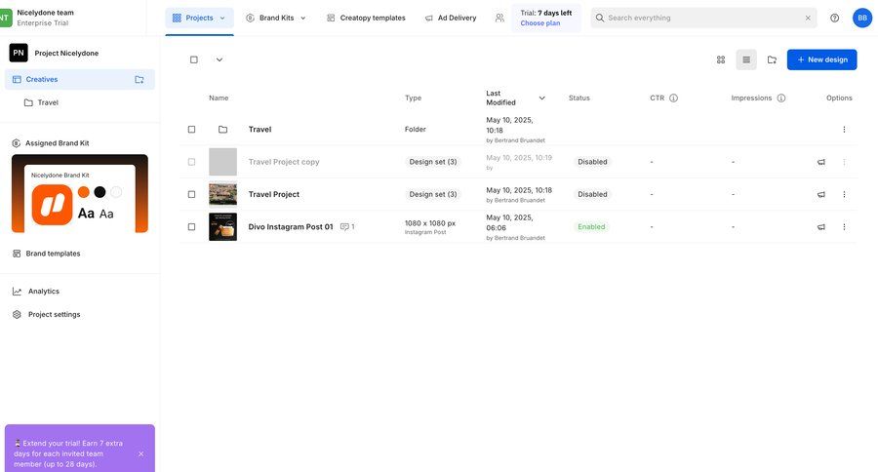Open Brand Kits dropdown menu
The image size is (878, 472).
[275, 18]
